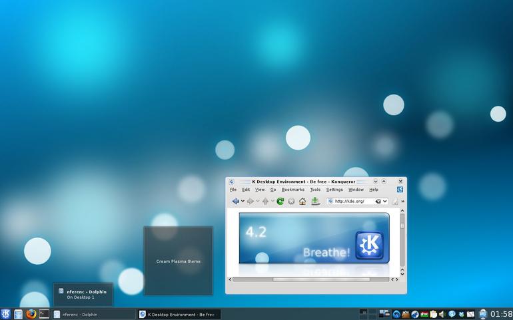Image resolution: width=513 pixels, height=320 pixels.
Task: Click the round blue headphones tray icon
Action: click(396, 315)
